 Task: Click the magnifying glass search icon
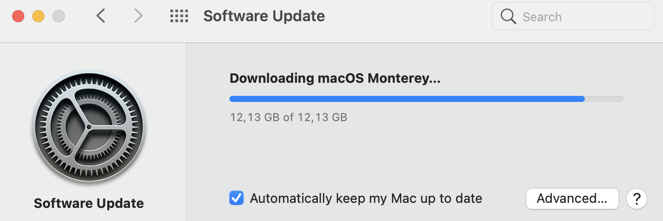point(508,17)
